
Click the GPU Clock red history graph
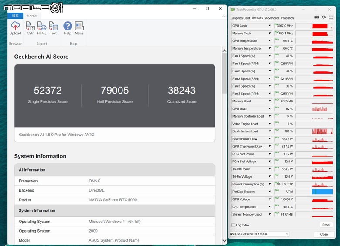(320, 26)
